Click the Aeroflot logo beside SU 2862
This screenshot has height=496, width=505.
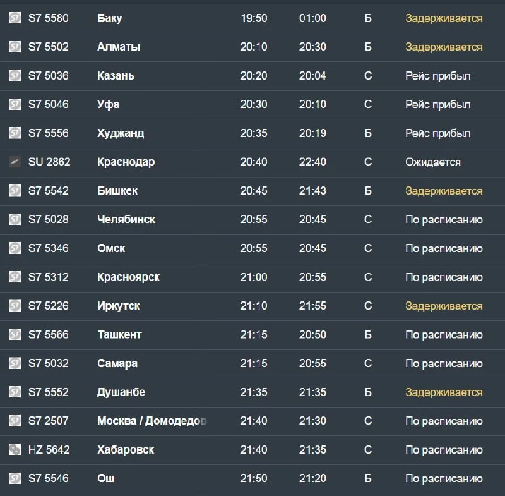tap(15, 162)
